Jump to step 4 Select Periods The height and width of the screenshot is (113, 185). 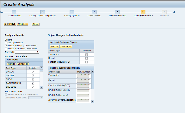click(94, 12)
